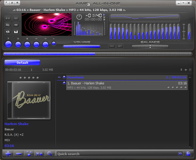
Task: Start playback with the round play button
Action: click(8, 44)
